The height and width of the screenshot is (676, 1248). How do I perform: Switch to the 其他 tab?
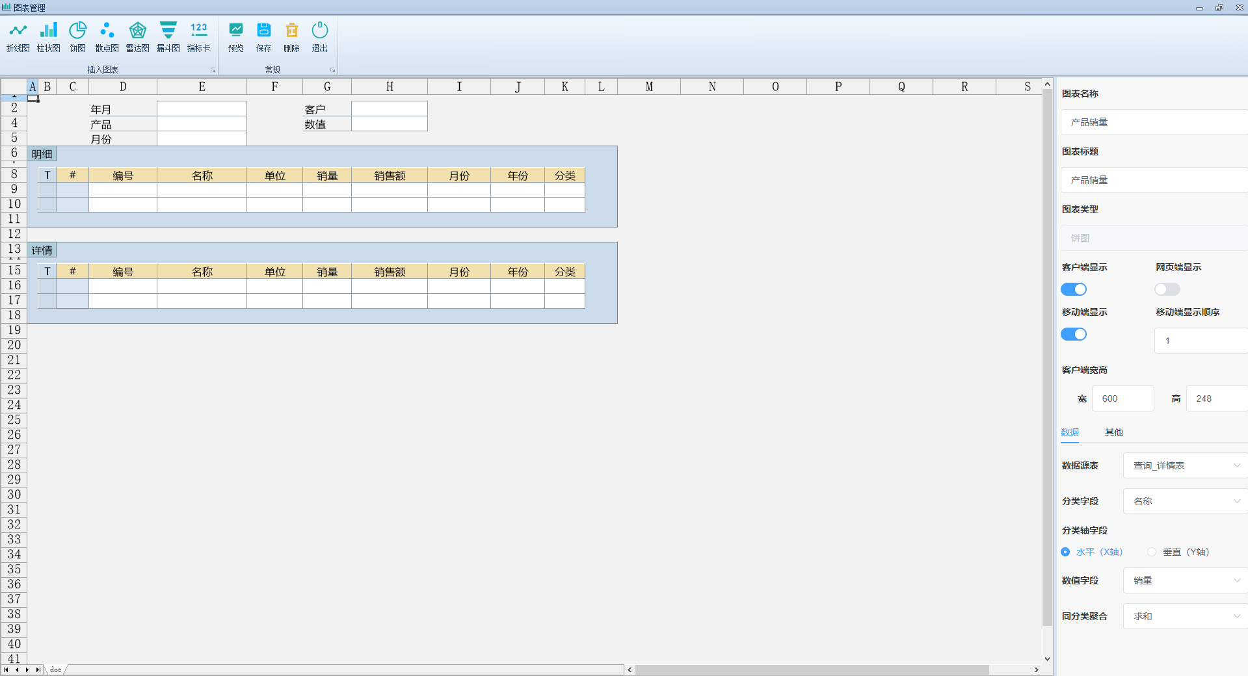pyautogui.click(x=1113, y=432)
